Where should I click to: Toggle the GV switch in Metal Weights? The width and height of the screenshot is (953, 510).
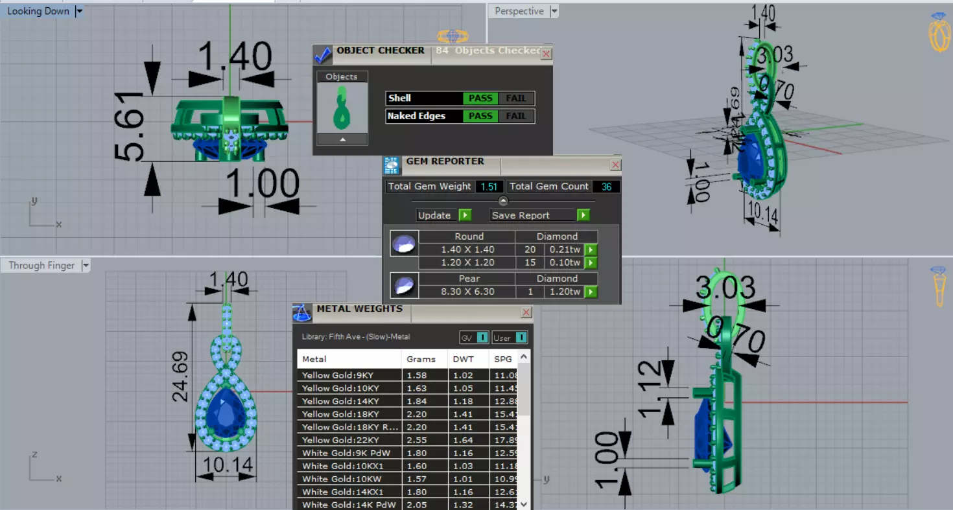pos(482,337)
